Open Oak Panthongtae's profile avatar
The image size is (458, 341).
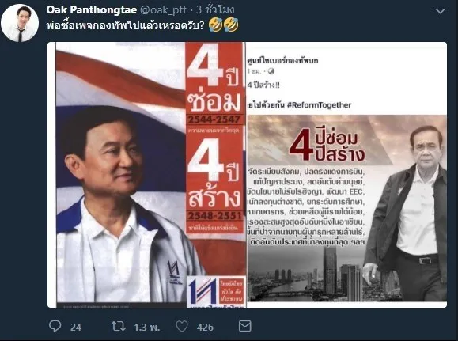[20, 23]
